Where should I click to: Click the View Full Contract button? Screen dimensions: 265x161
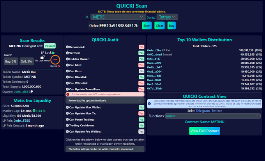[205, 131]
